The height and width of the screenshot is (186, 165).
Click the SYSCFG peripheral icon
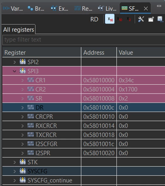click(23, 171)
